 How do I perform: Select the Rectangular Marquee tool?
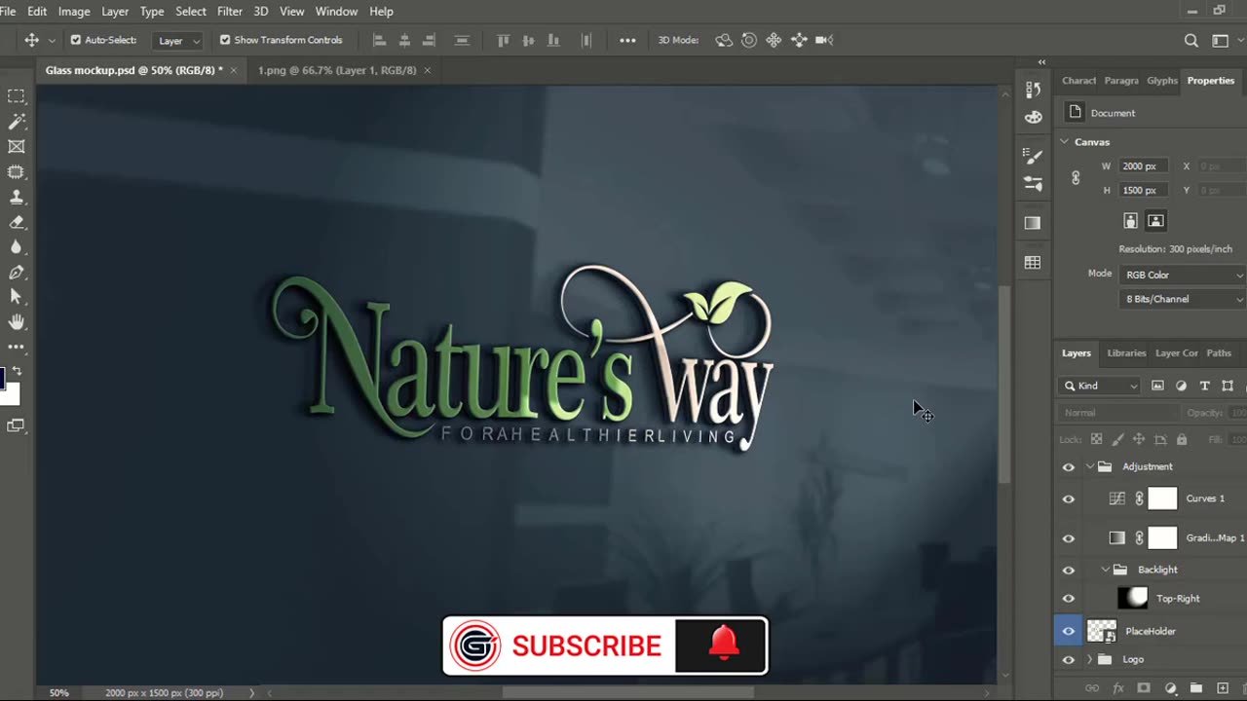17,96
